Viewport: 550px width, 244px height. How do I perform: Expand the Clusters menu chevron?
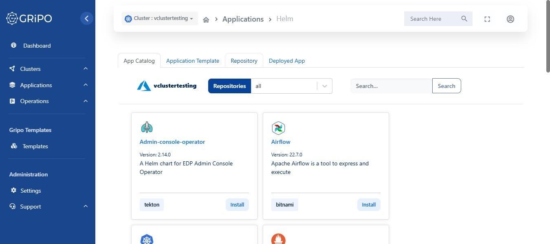(86, 68)
